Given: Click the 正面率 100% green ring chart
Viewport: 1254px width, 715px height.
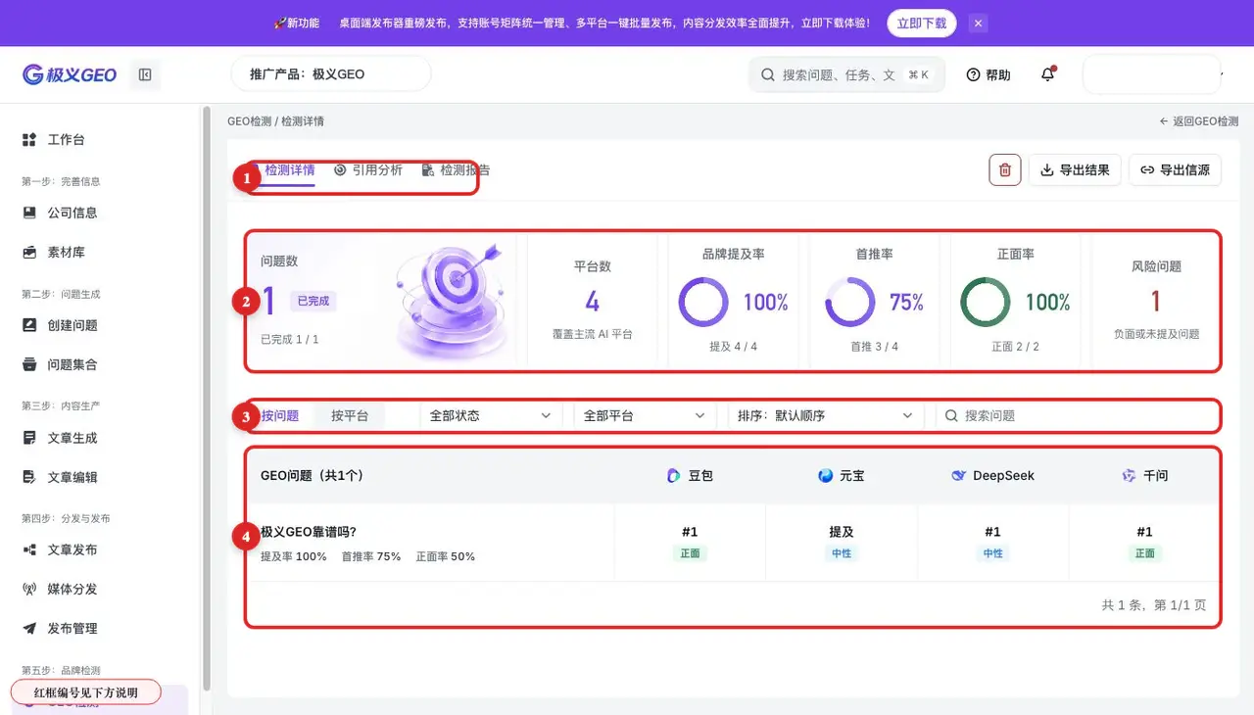Looking at the screenshot, I should [x=985, y=303].
